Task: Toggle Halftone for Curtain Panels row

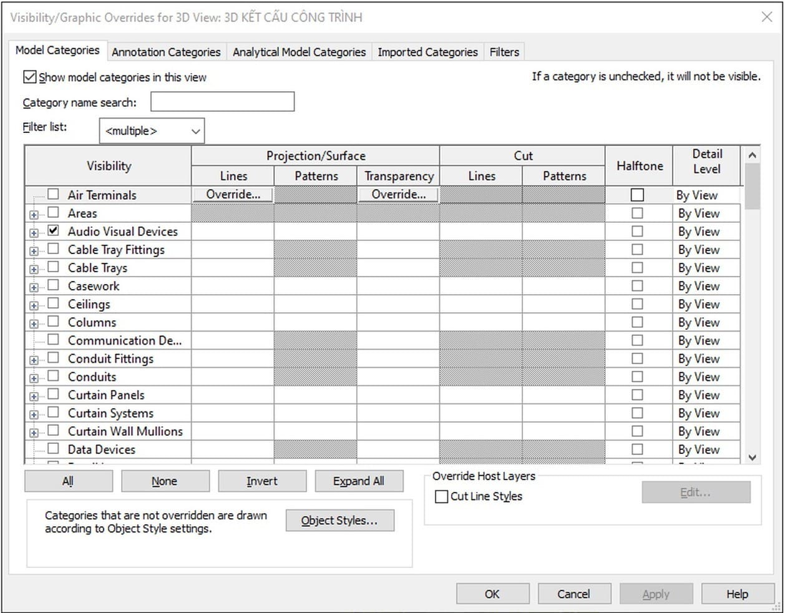Action: click(637, 395)
